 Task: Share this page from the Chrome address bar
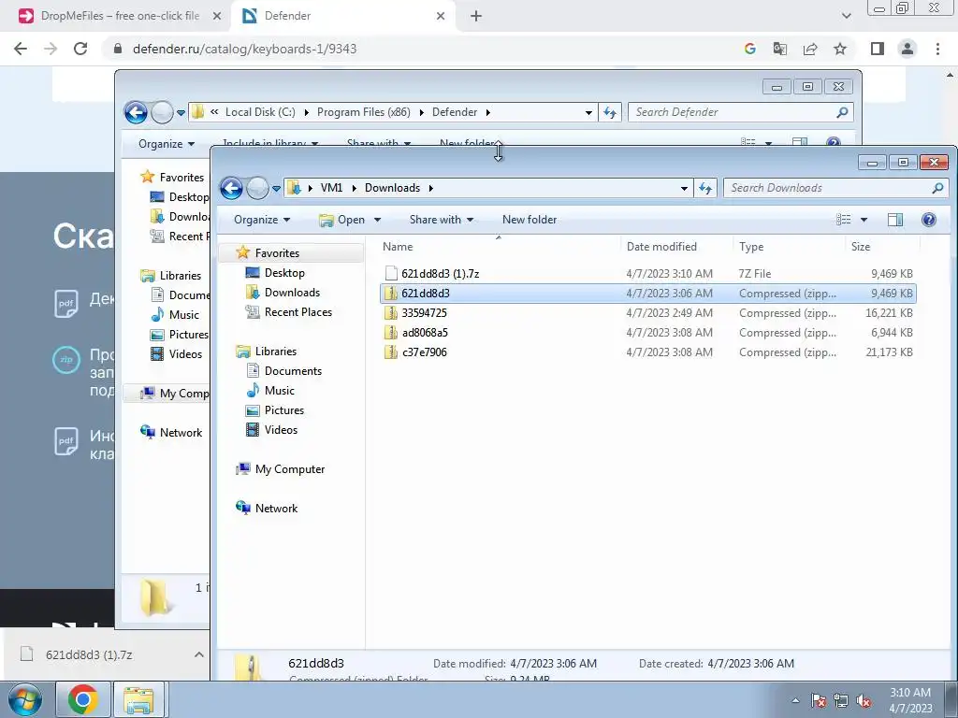click(810, 49)
